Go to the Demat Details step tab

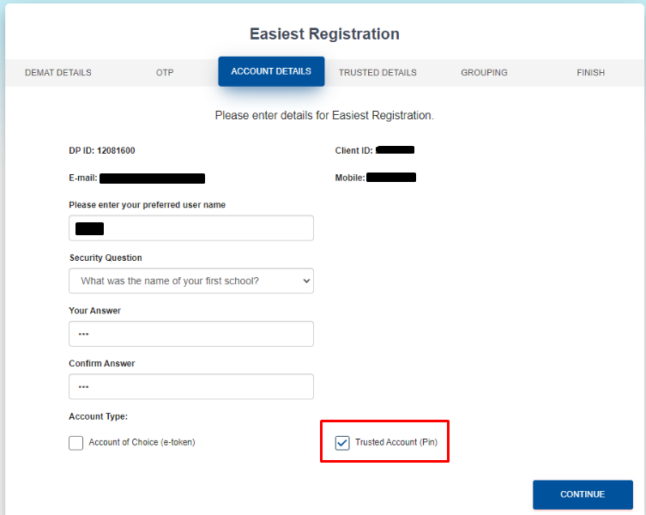click(58, 73)
